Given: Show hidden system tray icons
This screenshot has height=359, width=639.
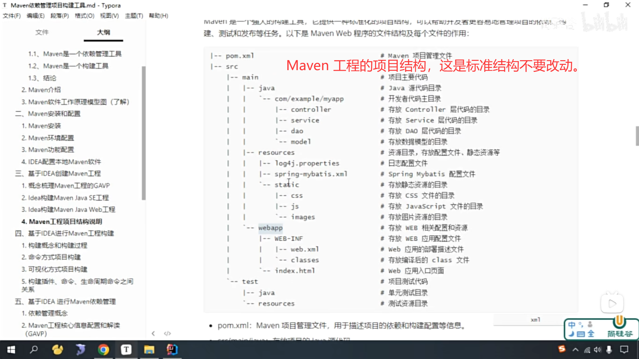Looking at the screenshot, I should (575, 350).
